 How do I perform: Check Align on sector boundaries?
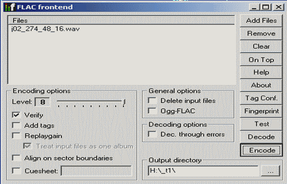pyautogui.click(x=16, y=158)
